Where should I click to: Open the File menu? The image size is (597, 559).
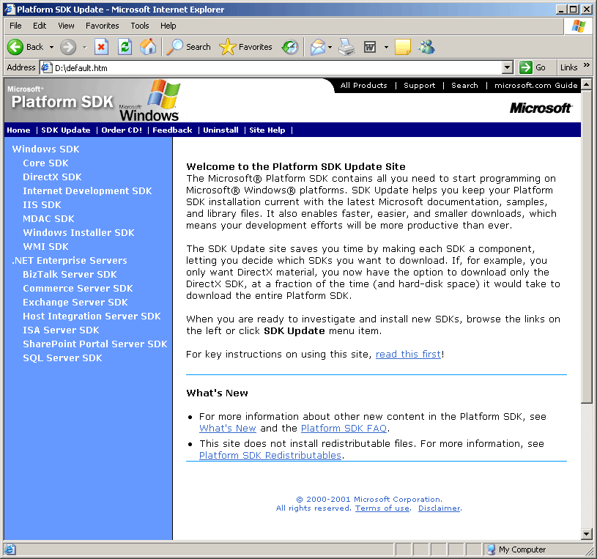pos(15,26)
